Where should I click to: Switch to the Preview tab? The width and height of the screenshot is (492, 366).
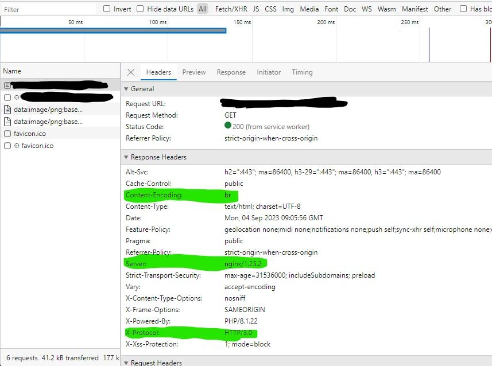point(193,72)
